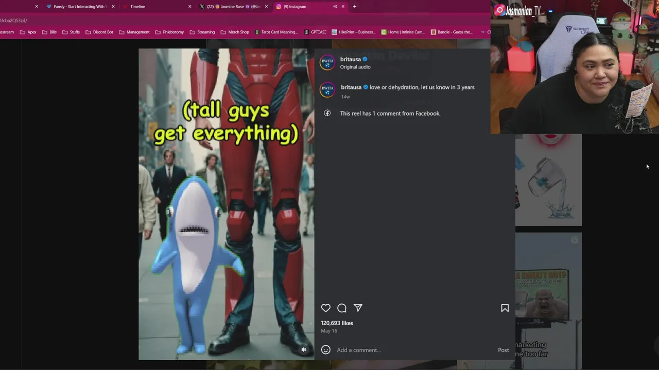Mute the reel with the speaker icon
Viewport: 659px width, 370px height.
coord(304,350)
